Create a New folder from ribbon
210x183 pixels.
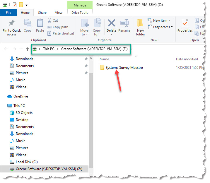(x=140, y=26)
